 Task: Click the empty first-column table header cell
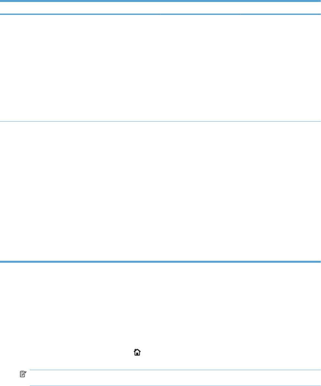[x=80, y=8]
